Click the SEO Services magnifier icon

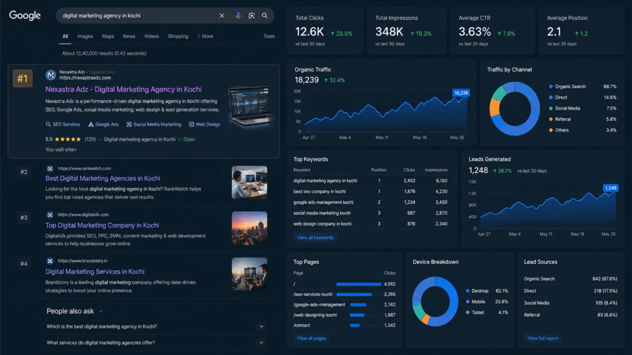point(48,124)
